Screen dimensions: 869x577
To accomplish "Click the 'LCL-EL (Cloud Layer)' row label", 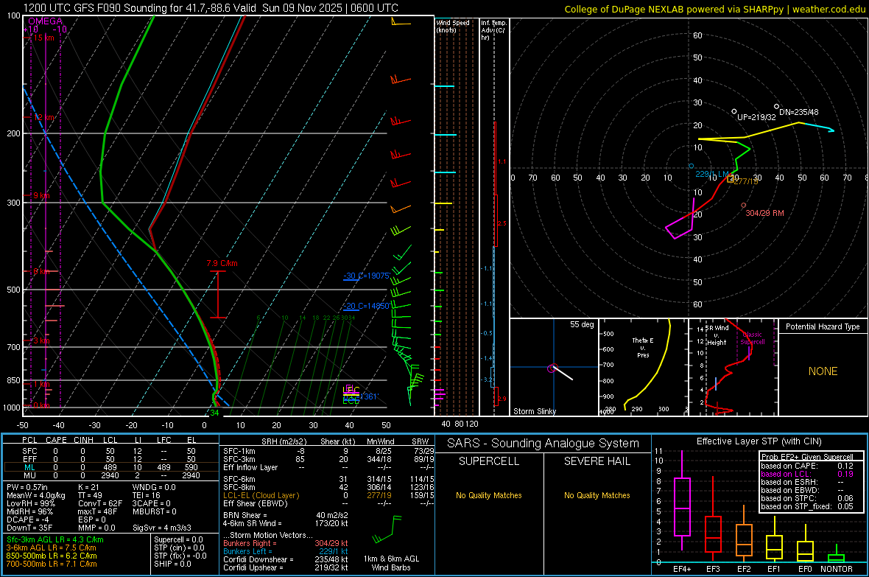I will click(261, 495).
